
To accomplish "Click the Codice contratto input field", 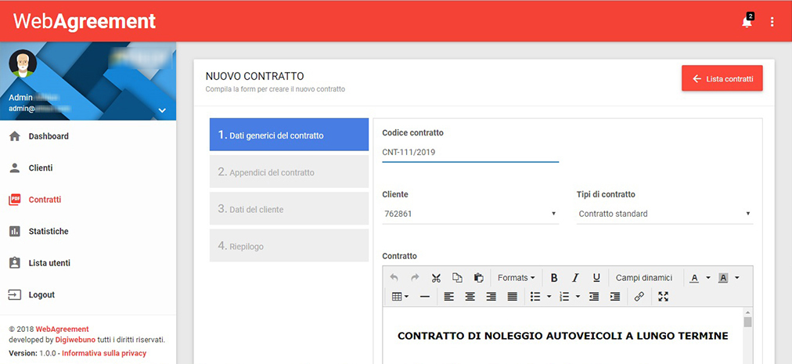I will [x=470, y=153].
